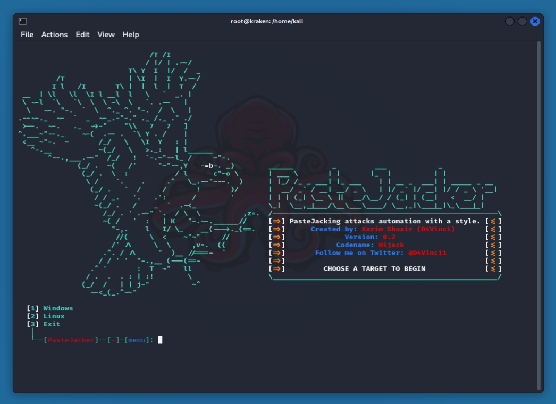Open the View menu
Image resolution: width=556 pixels, height=404 pixels.
(x=106, y=35)
